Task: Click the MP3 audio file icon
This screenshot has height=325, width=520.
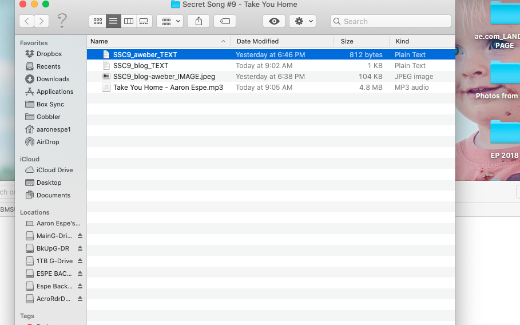Action: tap(106, 87)
